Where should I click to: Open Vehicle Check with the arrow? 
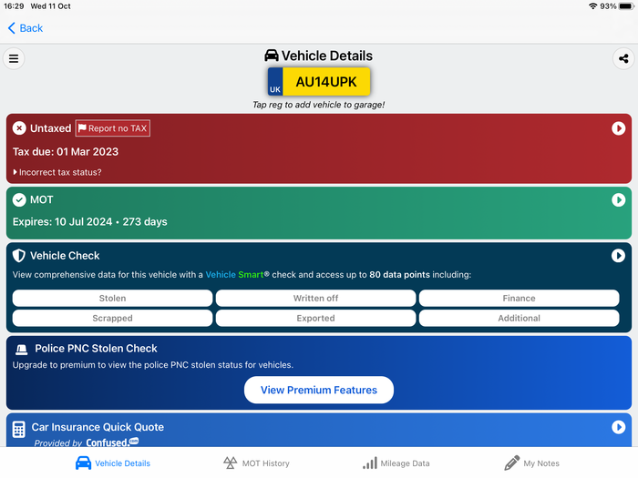(x=619, y=256)
